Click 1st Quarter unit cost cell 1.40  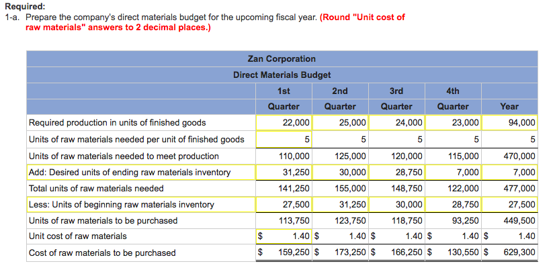284,236
